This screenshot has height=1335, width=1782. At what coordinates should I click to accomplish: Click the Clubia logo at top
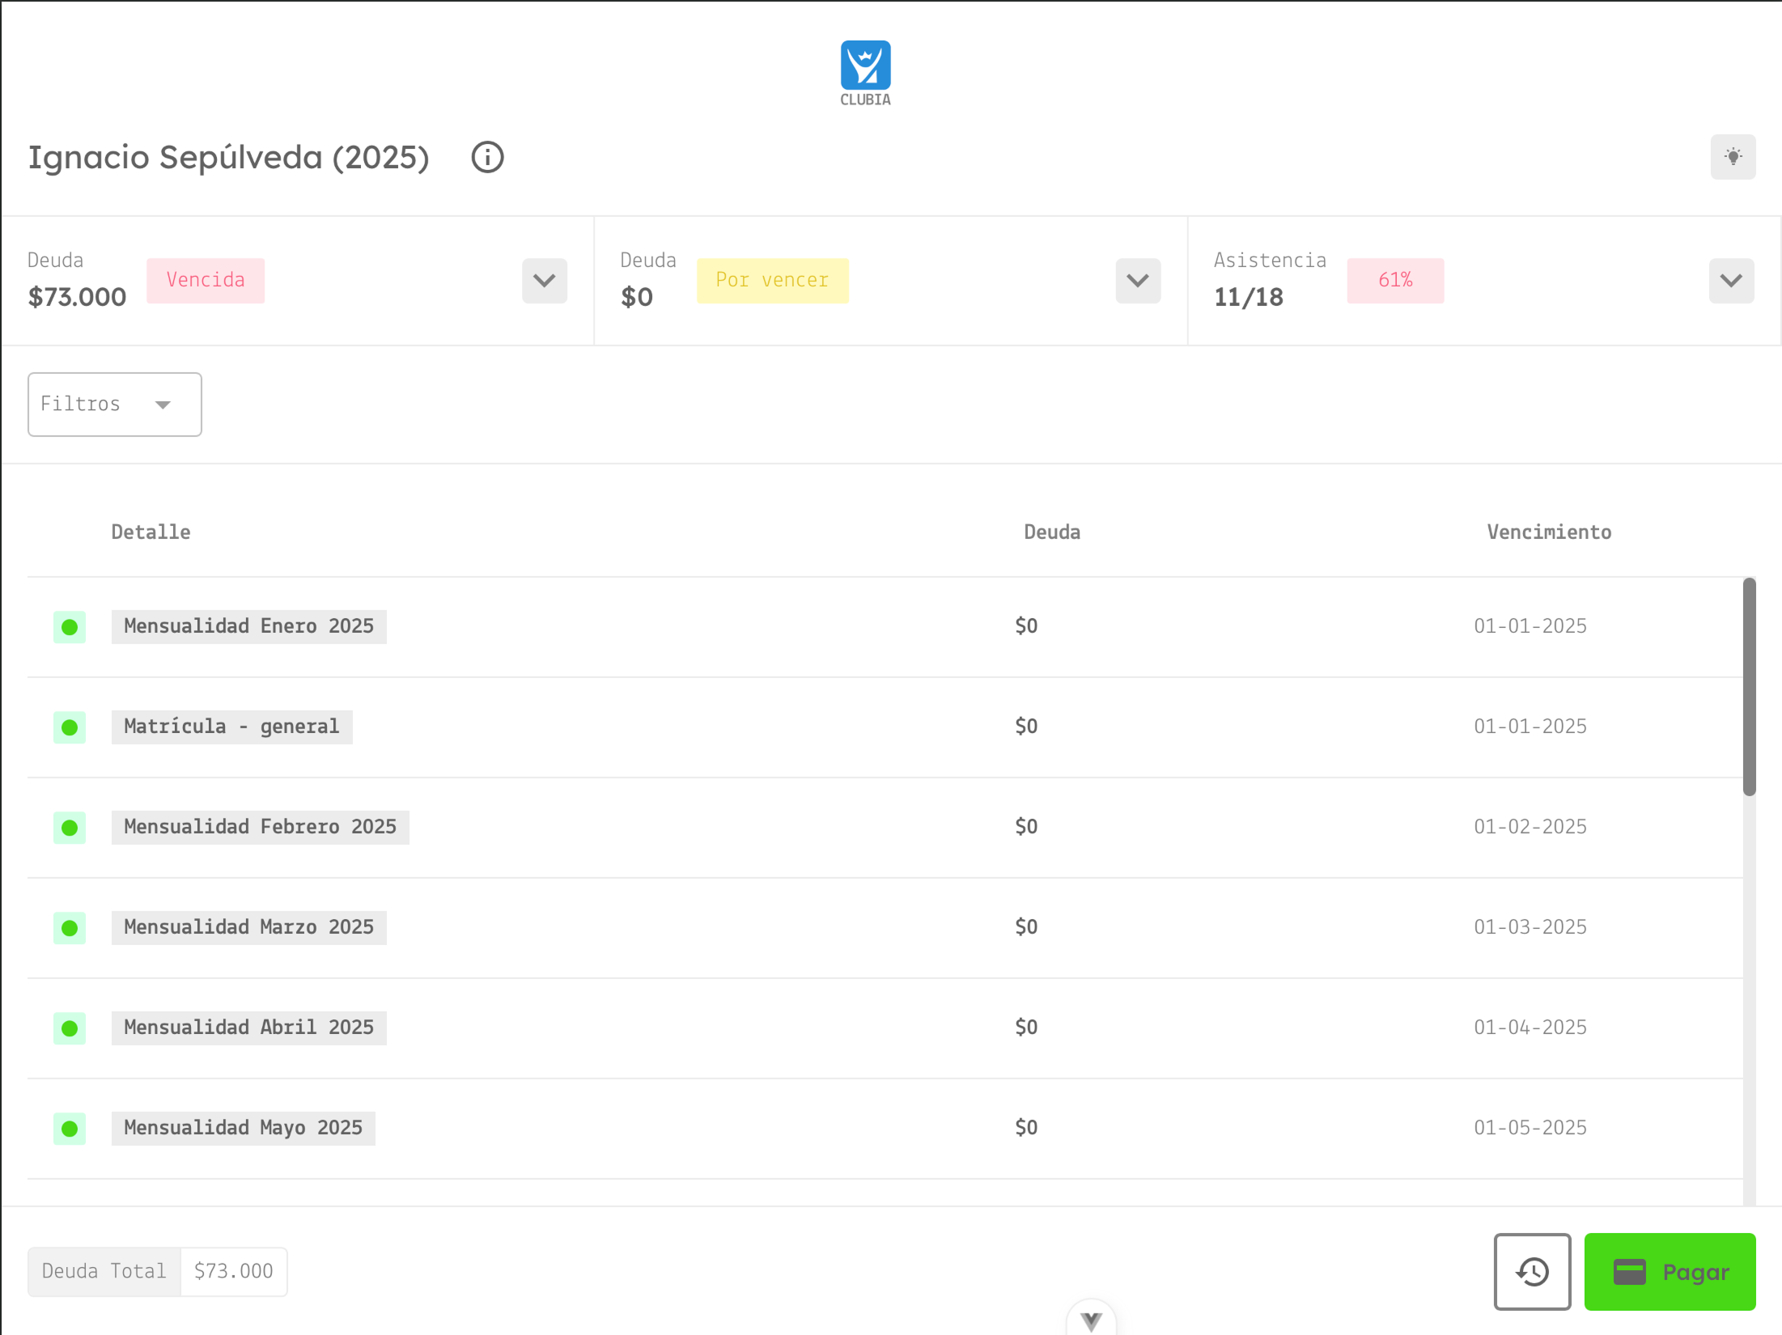pos(865,71)
